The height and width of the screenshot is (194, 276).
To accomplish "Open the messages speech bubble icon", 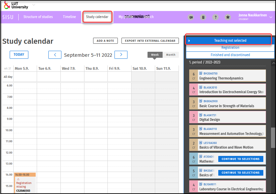I will pyautogui.click(x=191, y=17).
